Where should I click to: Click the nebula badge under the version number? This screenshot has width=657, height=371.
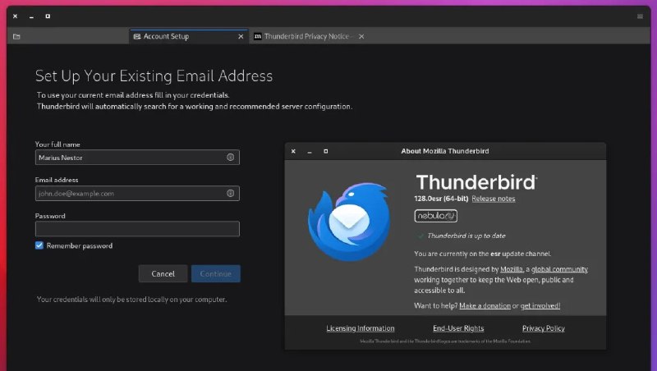click(x=436, y=216)
